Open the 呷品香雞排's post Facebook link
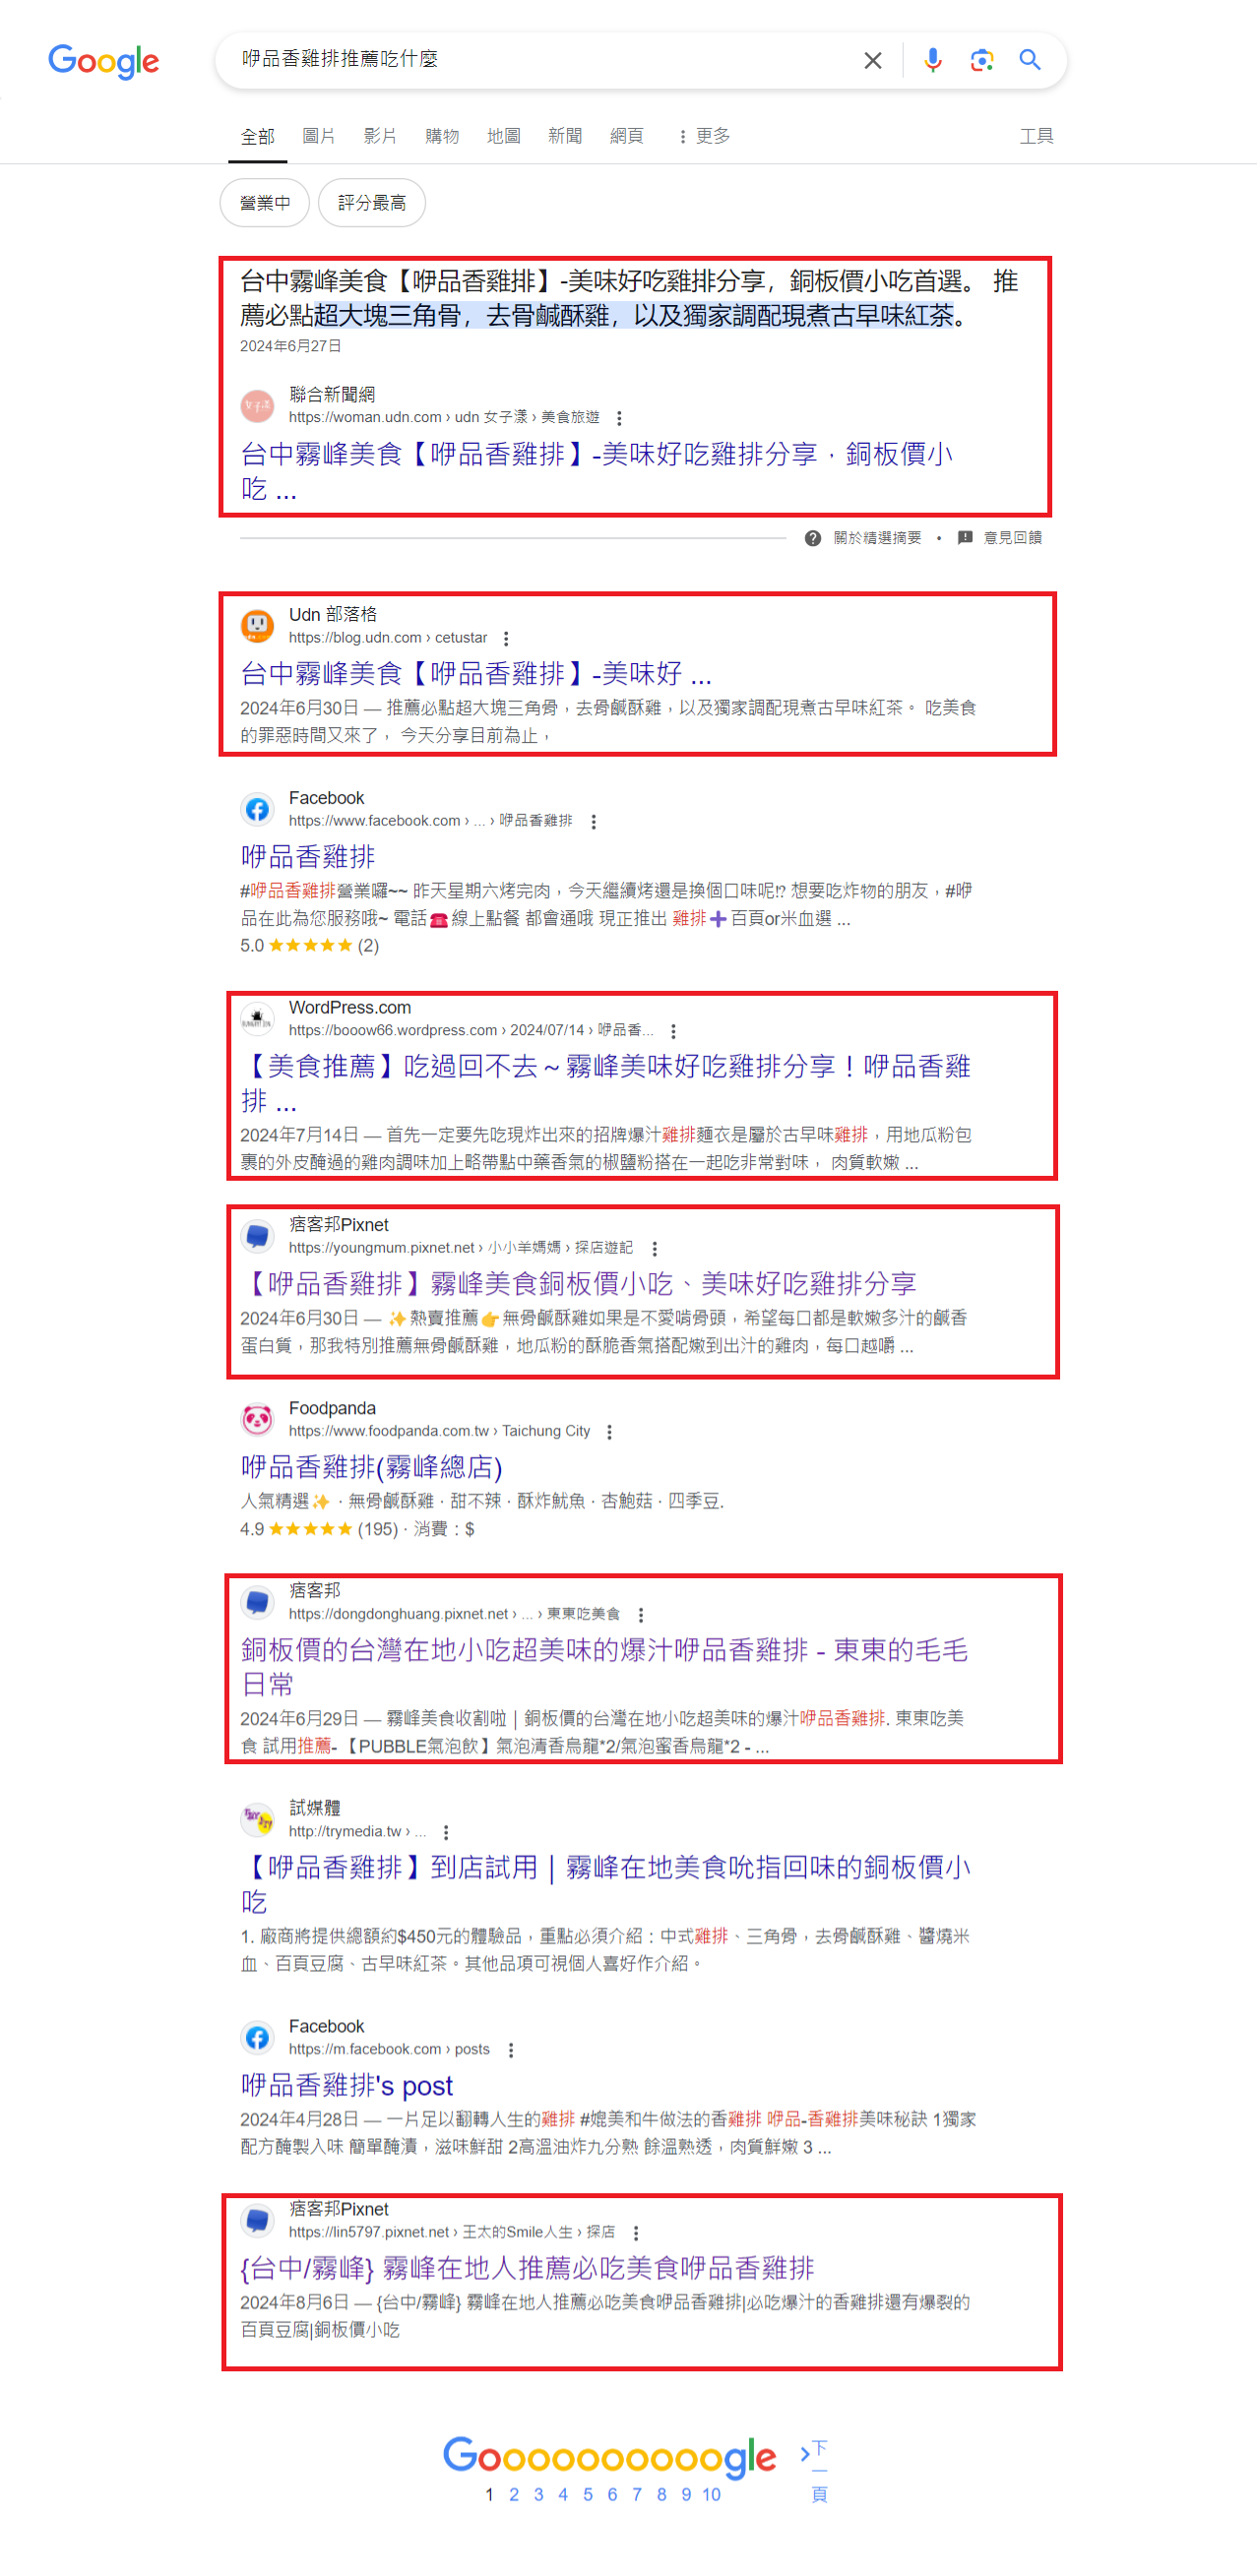Viewport: 1257px width, 2576px height. (x=346, y=2085)
